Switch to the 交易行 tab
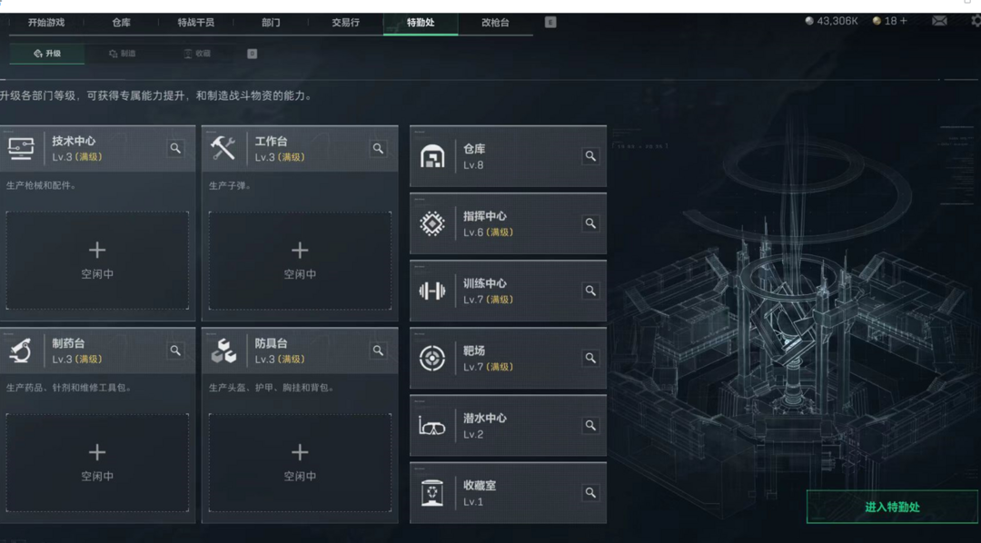The width and height of the screenshot is (981, 543). (345, 23)
